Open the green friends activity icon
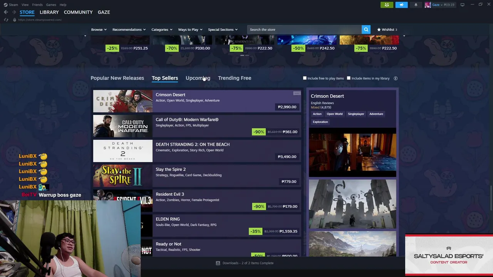The width and height of the screenshot is (493, 277). pyautogui.click(x=387, y=5)
